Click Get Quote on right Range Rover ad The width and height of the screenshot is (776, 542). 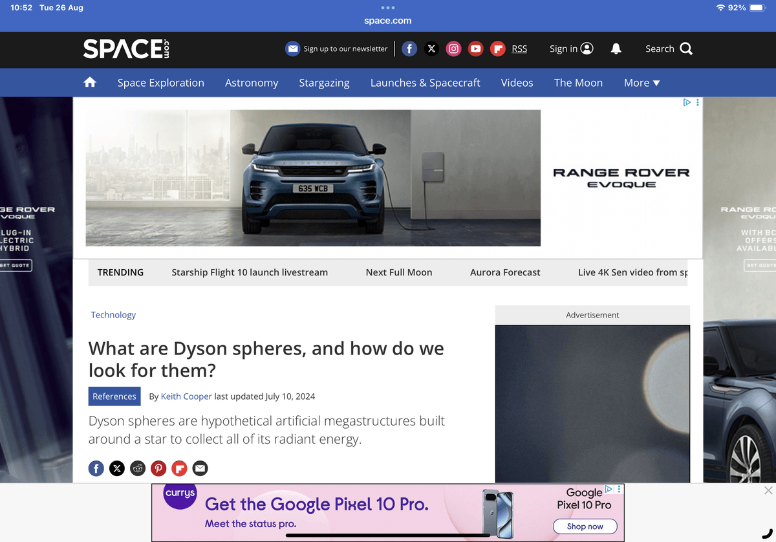[x=760, y=265]
